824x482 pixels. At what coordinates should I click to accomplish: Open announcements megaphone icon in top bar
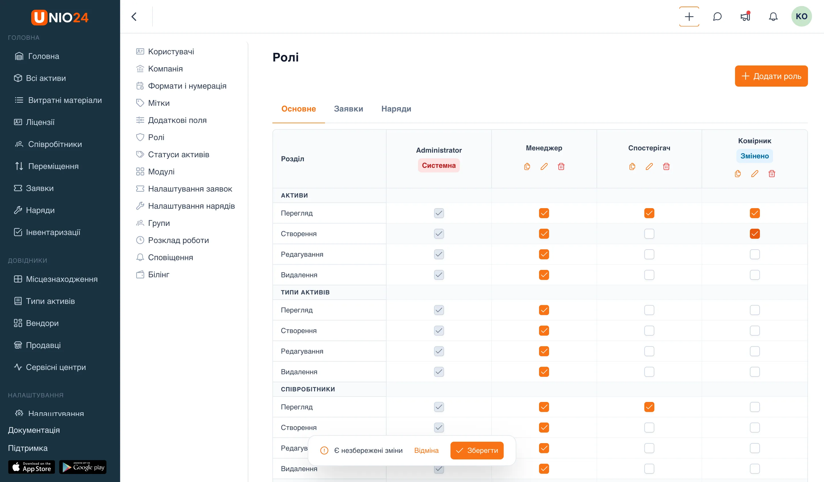(745, 16)
